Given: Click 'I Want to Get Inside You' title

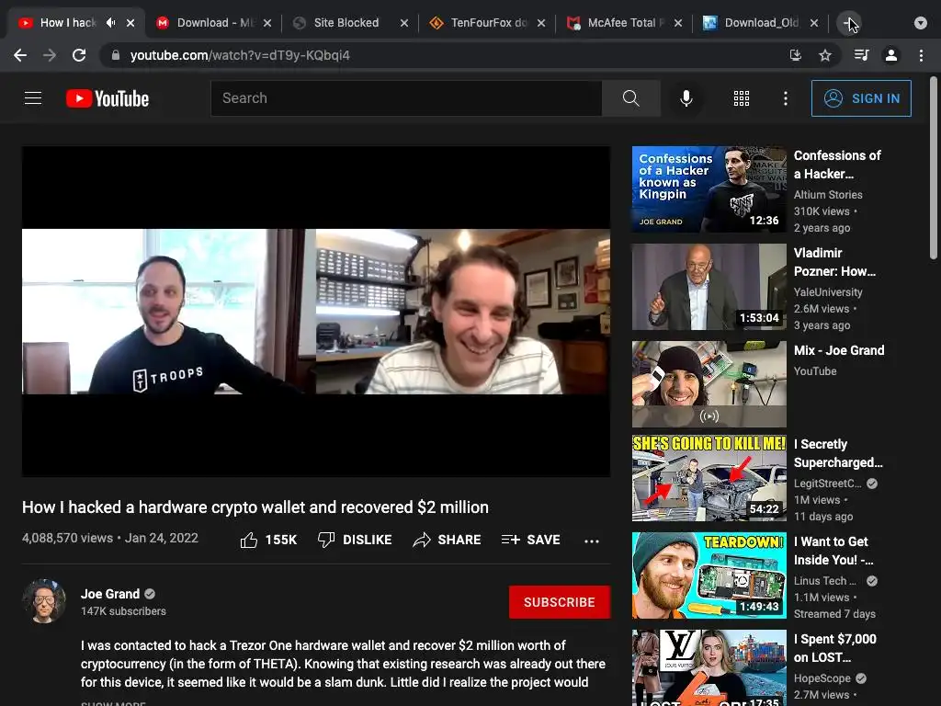Looking at the screenshot, I should pyautogui.click(x=833, y=551).
